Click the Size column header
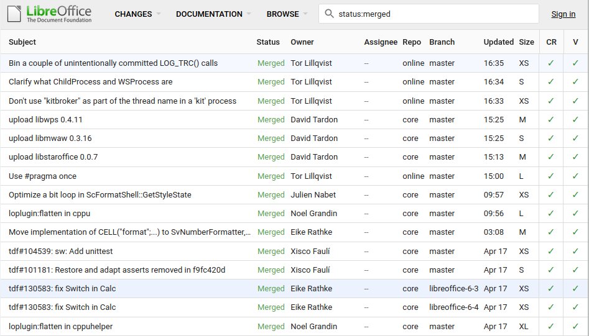589x336 pixels. pos(526,42)
